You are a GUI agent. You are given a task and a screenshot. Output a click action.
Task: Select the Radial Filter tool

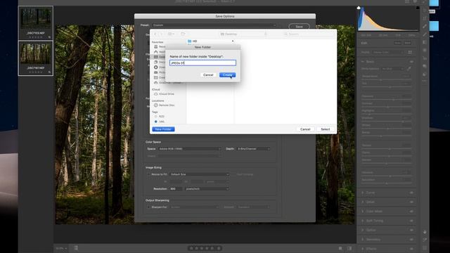point(425,50)
